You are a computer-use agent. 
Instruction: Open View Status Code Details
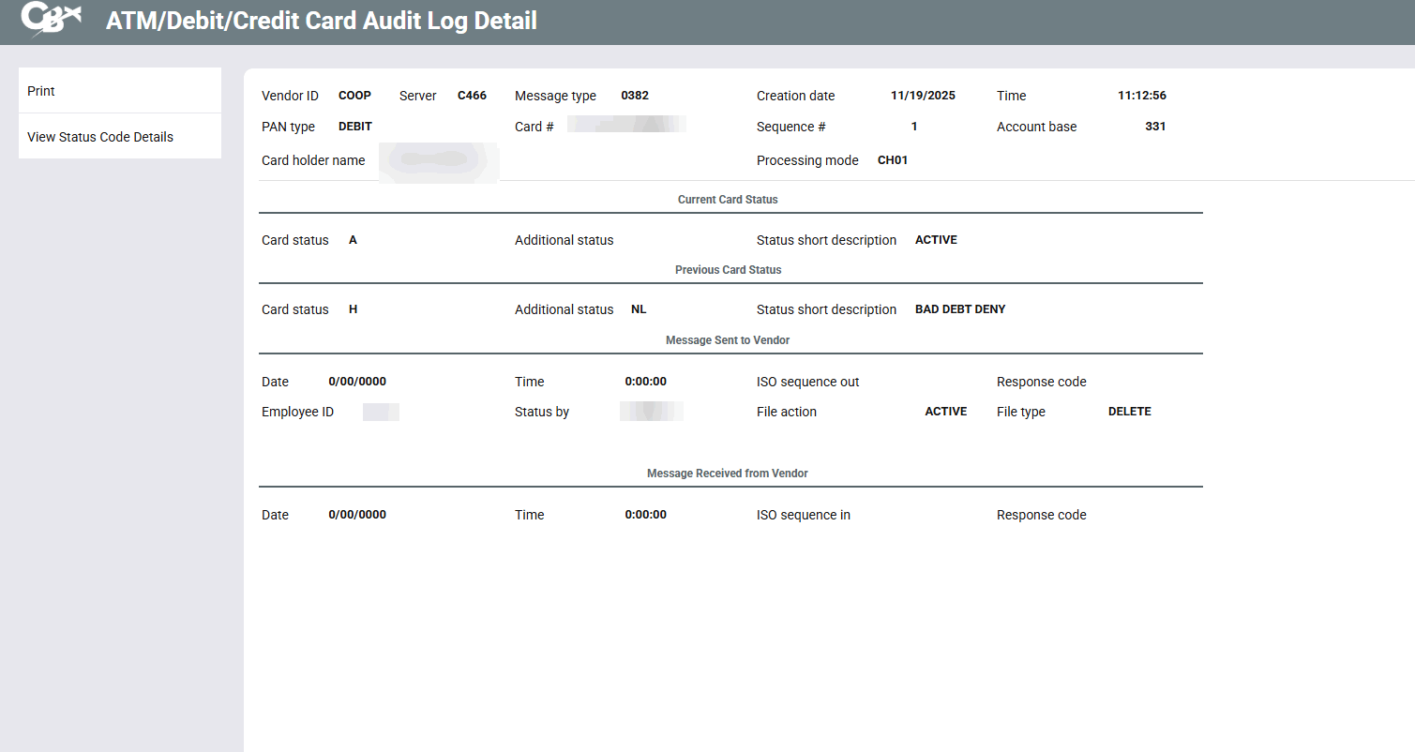pos(100,137)
